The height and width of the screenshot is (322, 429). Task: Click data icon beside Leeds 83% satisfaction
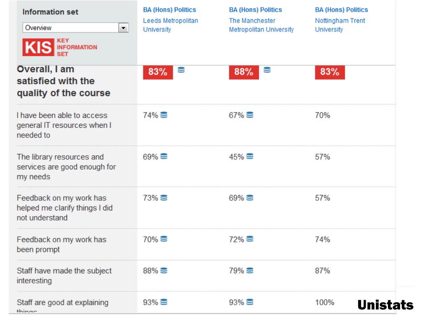pyautogui.click(x=181, y=70)
